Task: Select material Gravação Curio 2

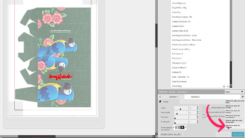Action: (x=179, y=63)
